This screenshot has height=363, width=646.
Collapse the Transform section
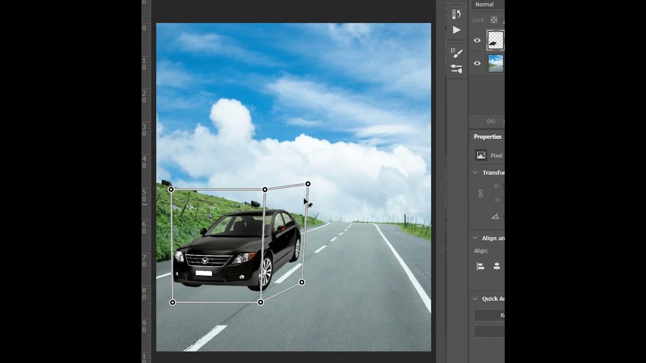click(x=475, y=172)
